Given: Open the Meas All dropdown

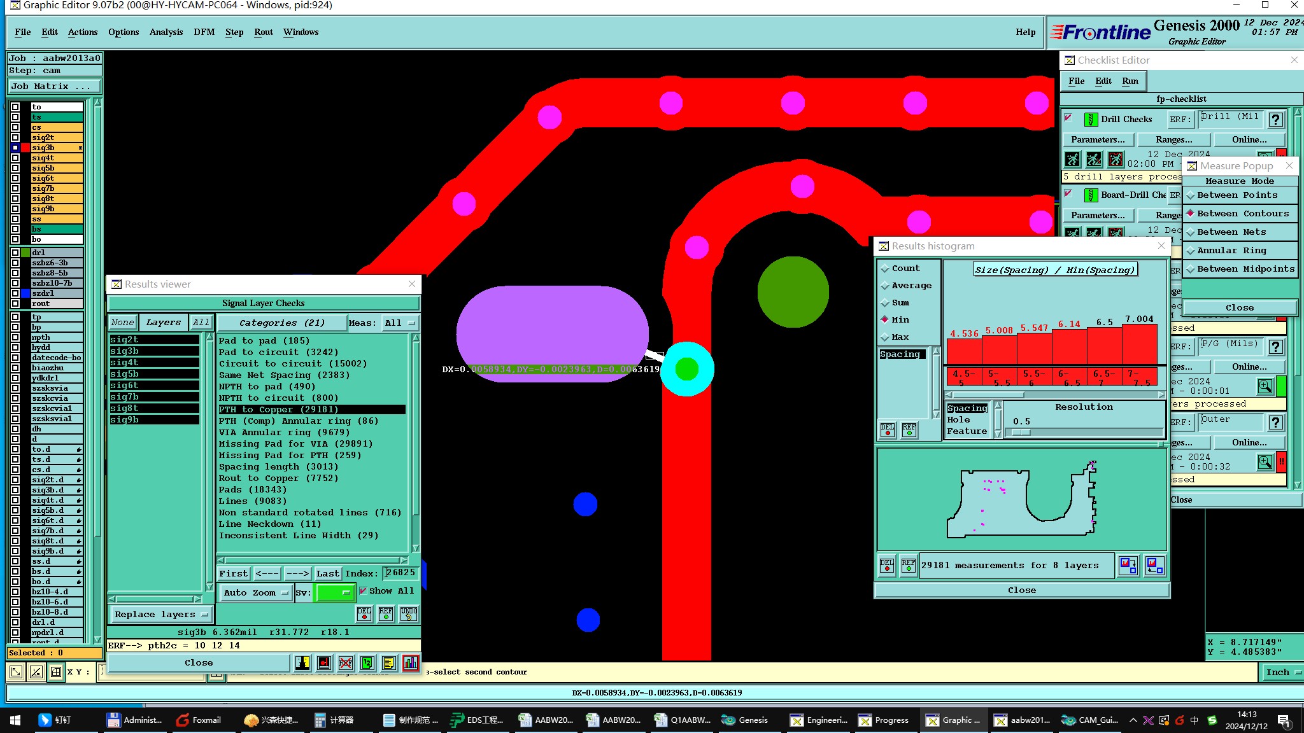Looking at the screenshot, I should [x=400, y=323].
